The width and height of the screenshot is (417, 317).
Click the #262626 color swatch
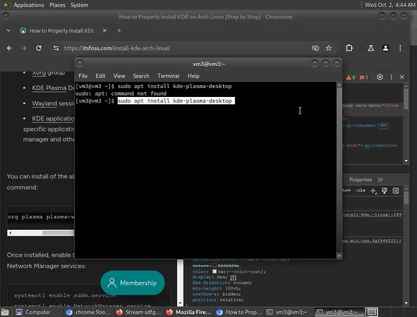(214, 265)
